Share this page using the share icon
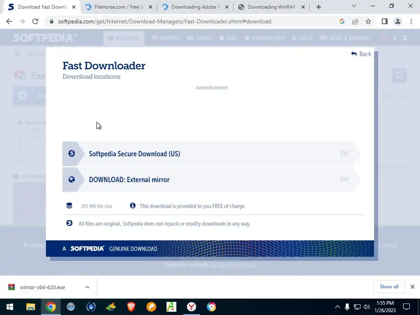 click(x=355, y=21)
